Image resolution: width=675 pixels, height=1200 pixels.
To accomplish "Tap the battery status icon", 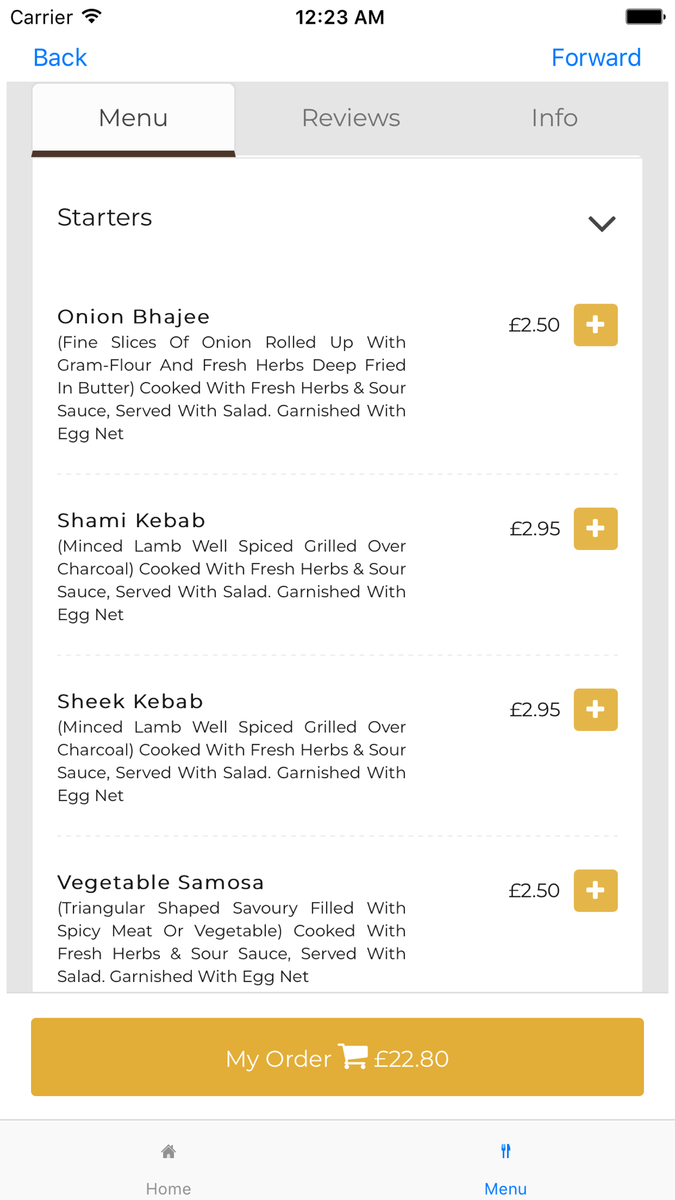I will (645, 17).
